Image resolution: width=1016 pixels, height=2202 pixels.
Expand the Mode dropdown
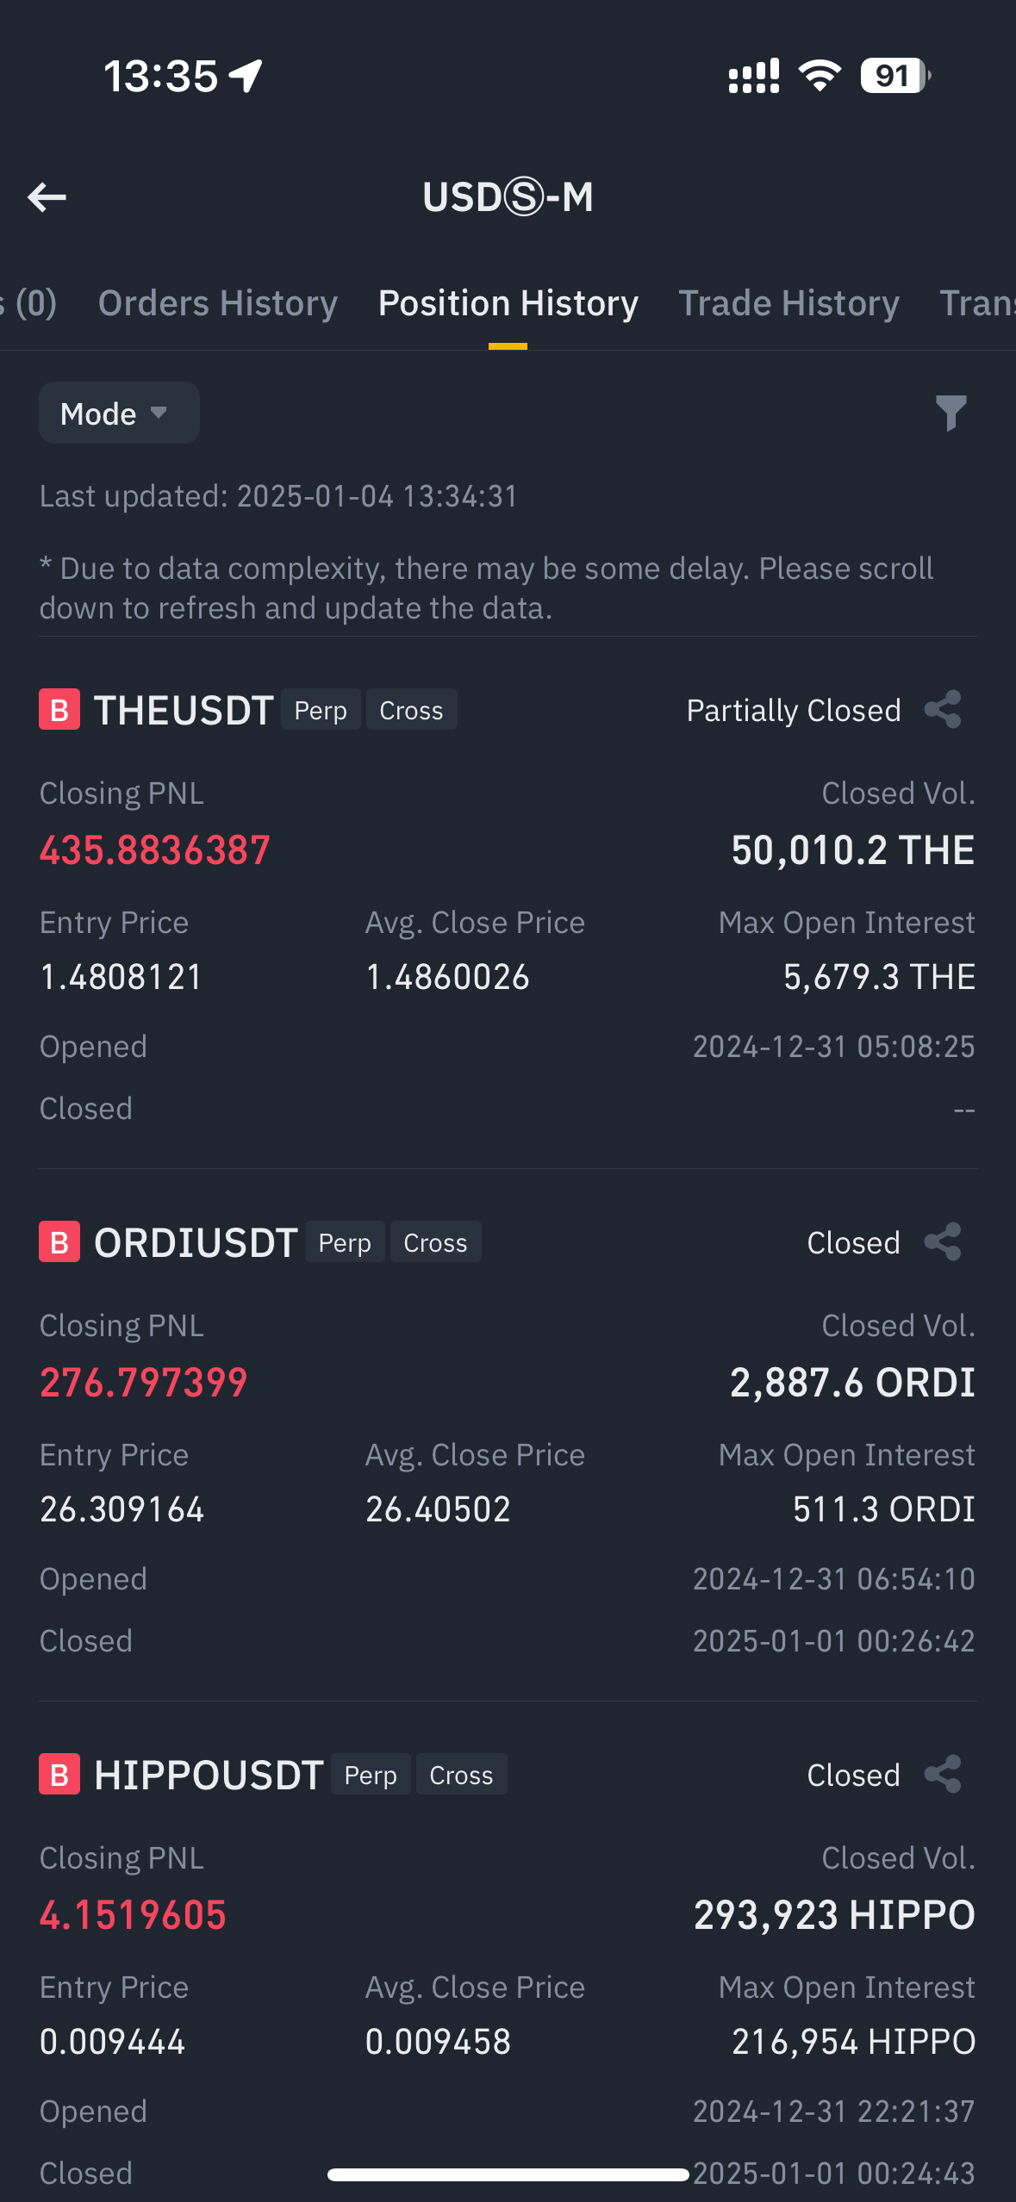118,414
